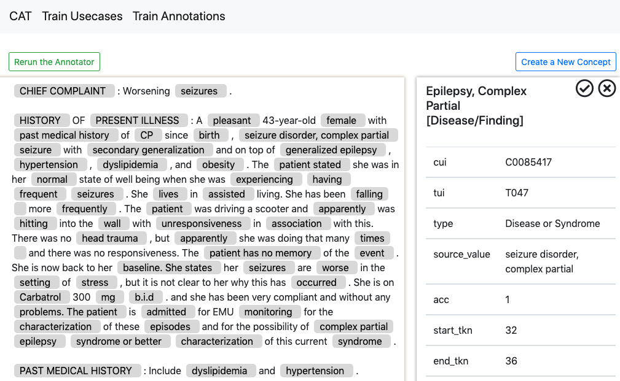Select the assisted annotation
The height and width of the screenshot is (381, 620).
tap(228, 194)
